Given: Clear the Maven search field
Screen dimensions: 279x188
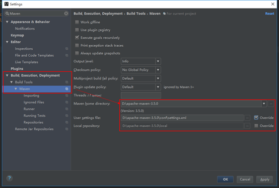Looking at the screenshot, I should tap(66, 14).
